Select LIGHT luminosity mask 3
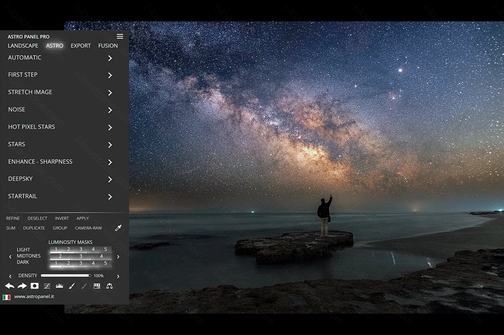This screenshot has width=504, height=335. point(81,250)
